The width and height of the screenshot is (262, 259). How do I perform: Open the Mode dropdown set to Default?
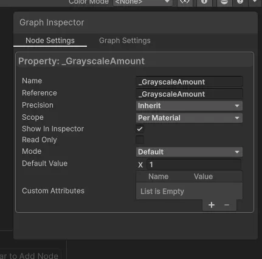pyautogui.click(x=189, y=152)
